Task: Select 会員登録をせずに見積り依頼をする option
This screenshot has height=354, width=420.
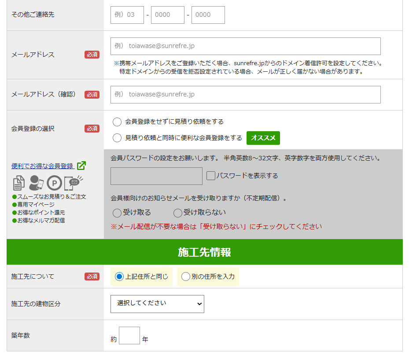Action: [x=117, y=122]
